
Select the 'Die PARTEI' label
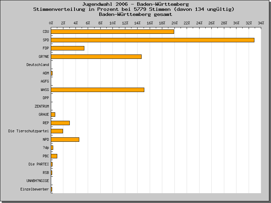tap(39, 164)
